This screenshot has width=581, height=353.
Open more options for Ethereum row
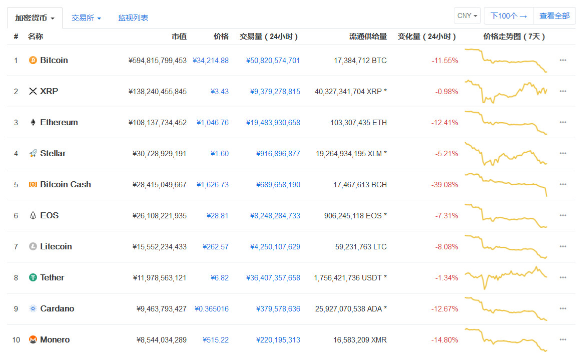(x=563, y=122)
